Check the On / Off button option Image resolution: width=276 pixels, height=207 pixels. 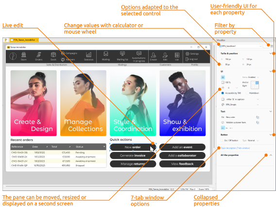222,140
